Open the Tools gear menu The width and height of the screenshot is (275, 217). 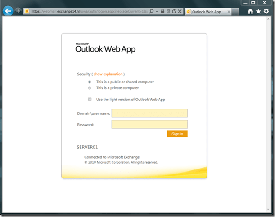coord(266,11)
